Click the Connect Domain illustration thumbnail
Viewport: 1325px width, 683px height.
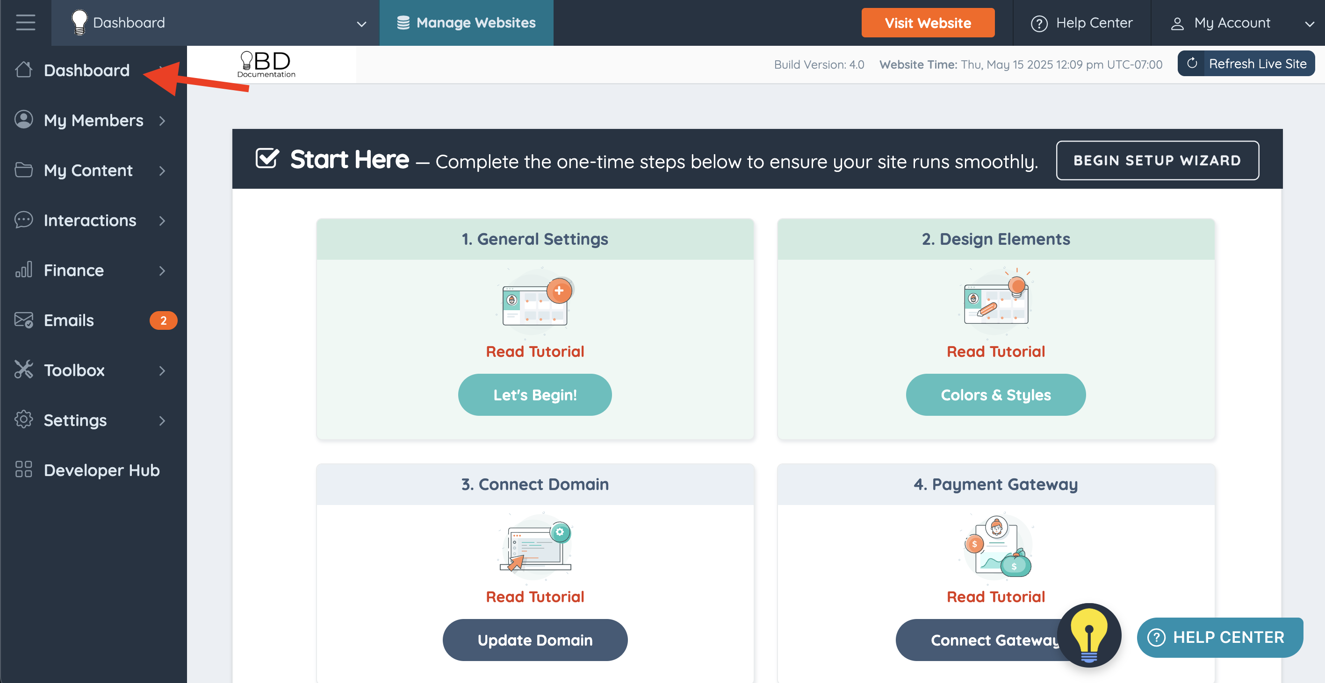534,547
